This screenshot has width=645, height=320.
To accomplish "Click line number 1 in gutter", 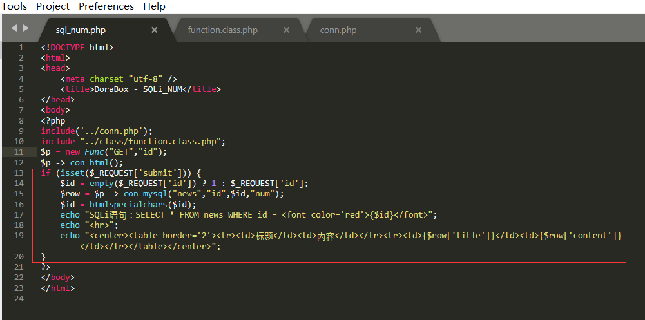I will point(21,48).
